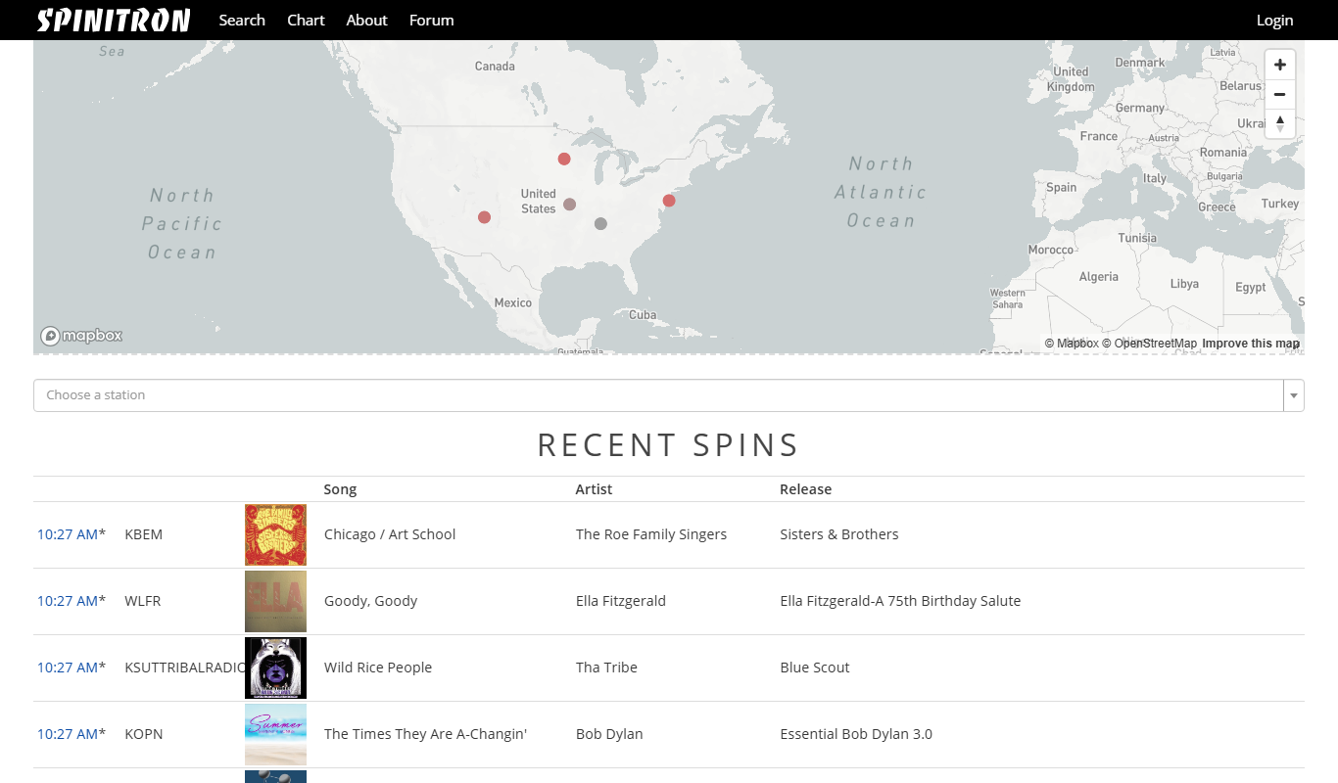Click Improve this map link
This screenshot has height=783, width=1338.
pos(1251,344)
